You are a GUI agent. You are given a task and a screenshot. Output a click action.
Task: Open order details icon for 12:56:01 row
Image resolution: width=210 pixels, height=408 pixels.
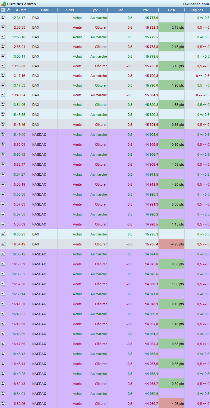click(x=3, y=46)
